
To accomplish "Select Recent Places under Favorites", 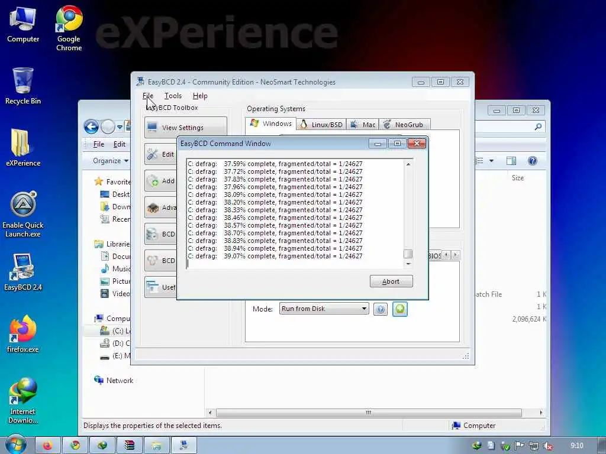I will click(x=115, y=219).
